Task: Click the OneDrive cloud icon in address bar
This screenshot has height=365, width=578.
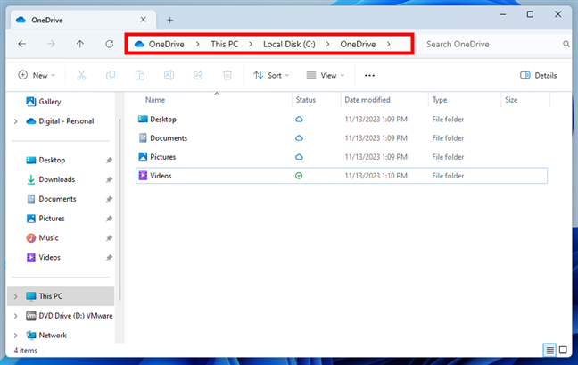Action: 139,44
